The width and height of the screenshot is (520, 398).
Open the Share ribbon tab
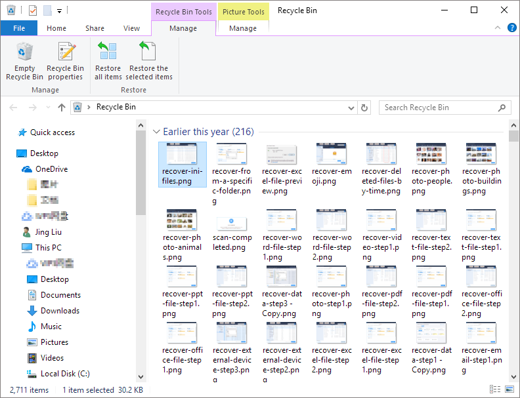95,28
